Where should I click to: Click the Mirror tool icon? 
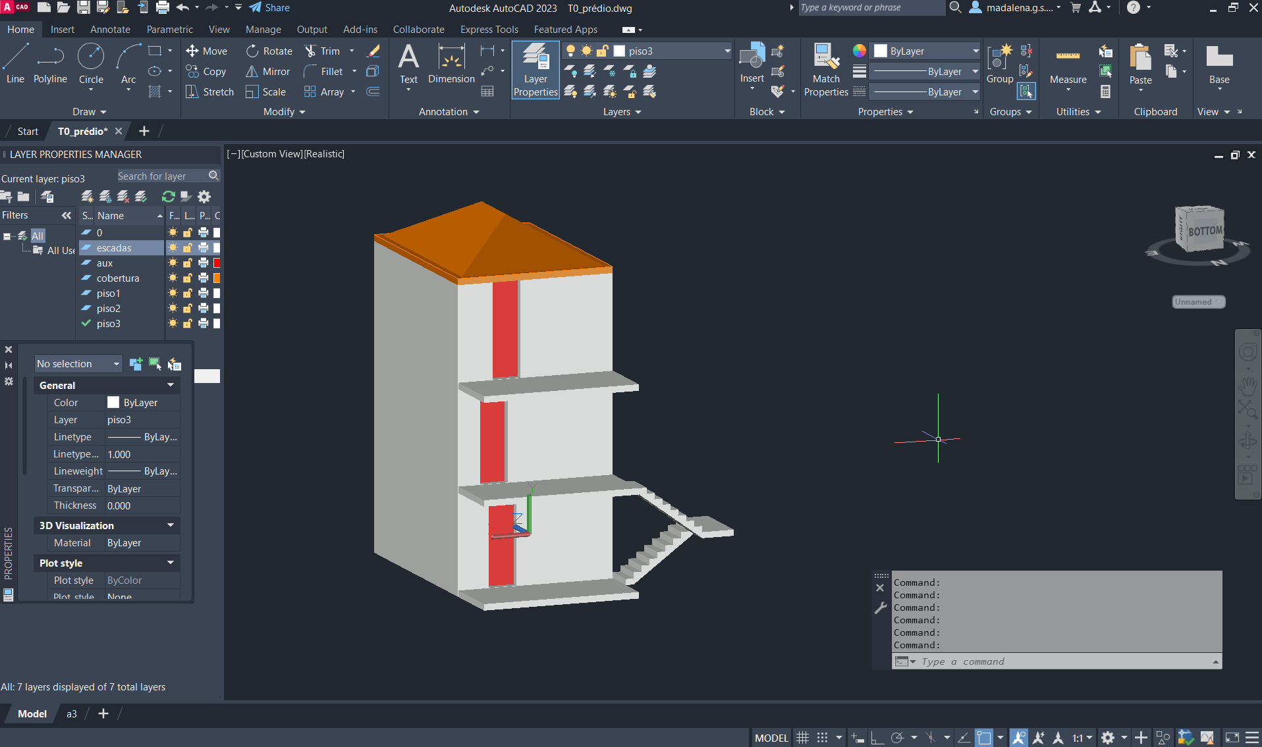pyautogui.click(x=252, y=72)
